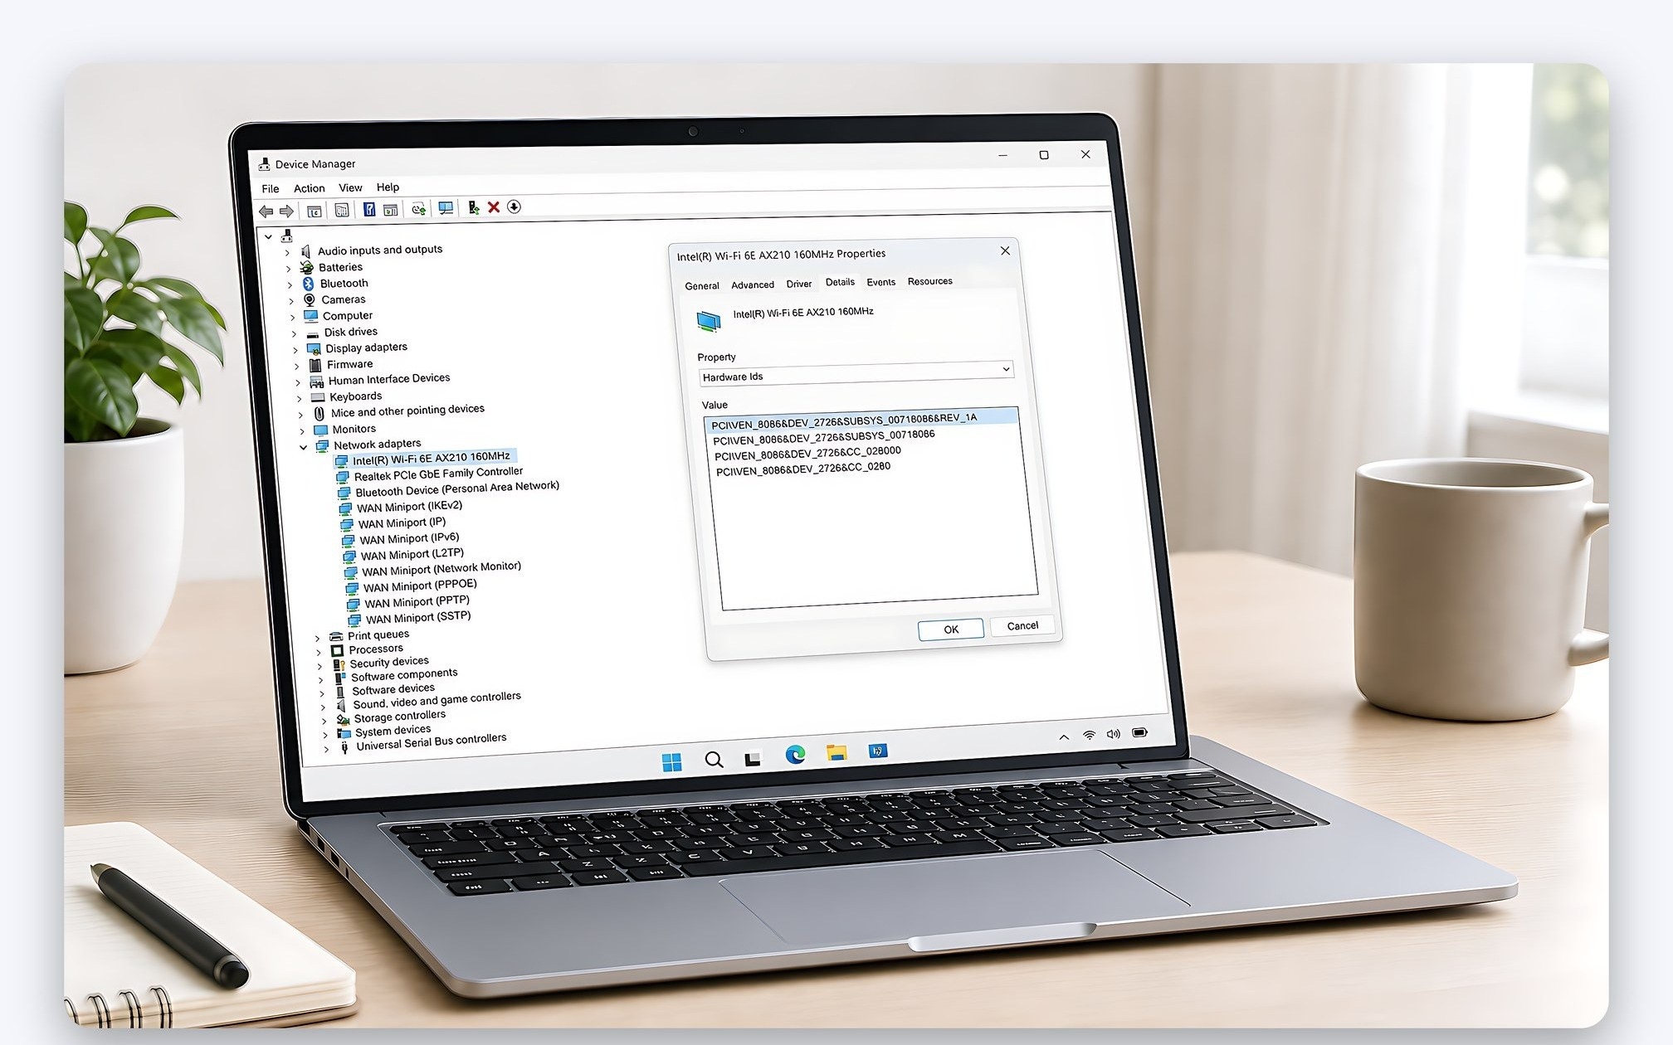Viewport: 1673px width, 1045px height.
Task: Click the Wi-Fi icon in system tray
Action: pos(1090,736)
